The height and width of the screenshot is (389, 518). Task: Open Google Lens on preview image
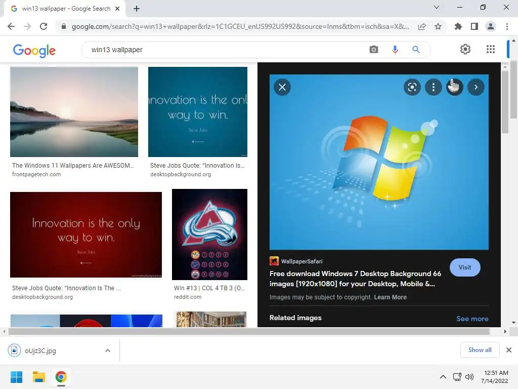click(412, 87)
